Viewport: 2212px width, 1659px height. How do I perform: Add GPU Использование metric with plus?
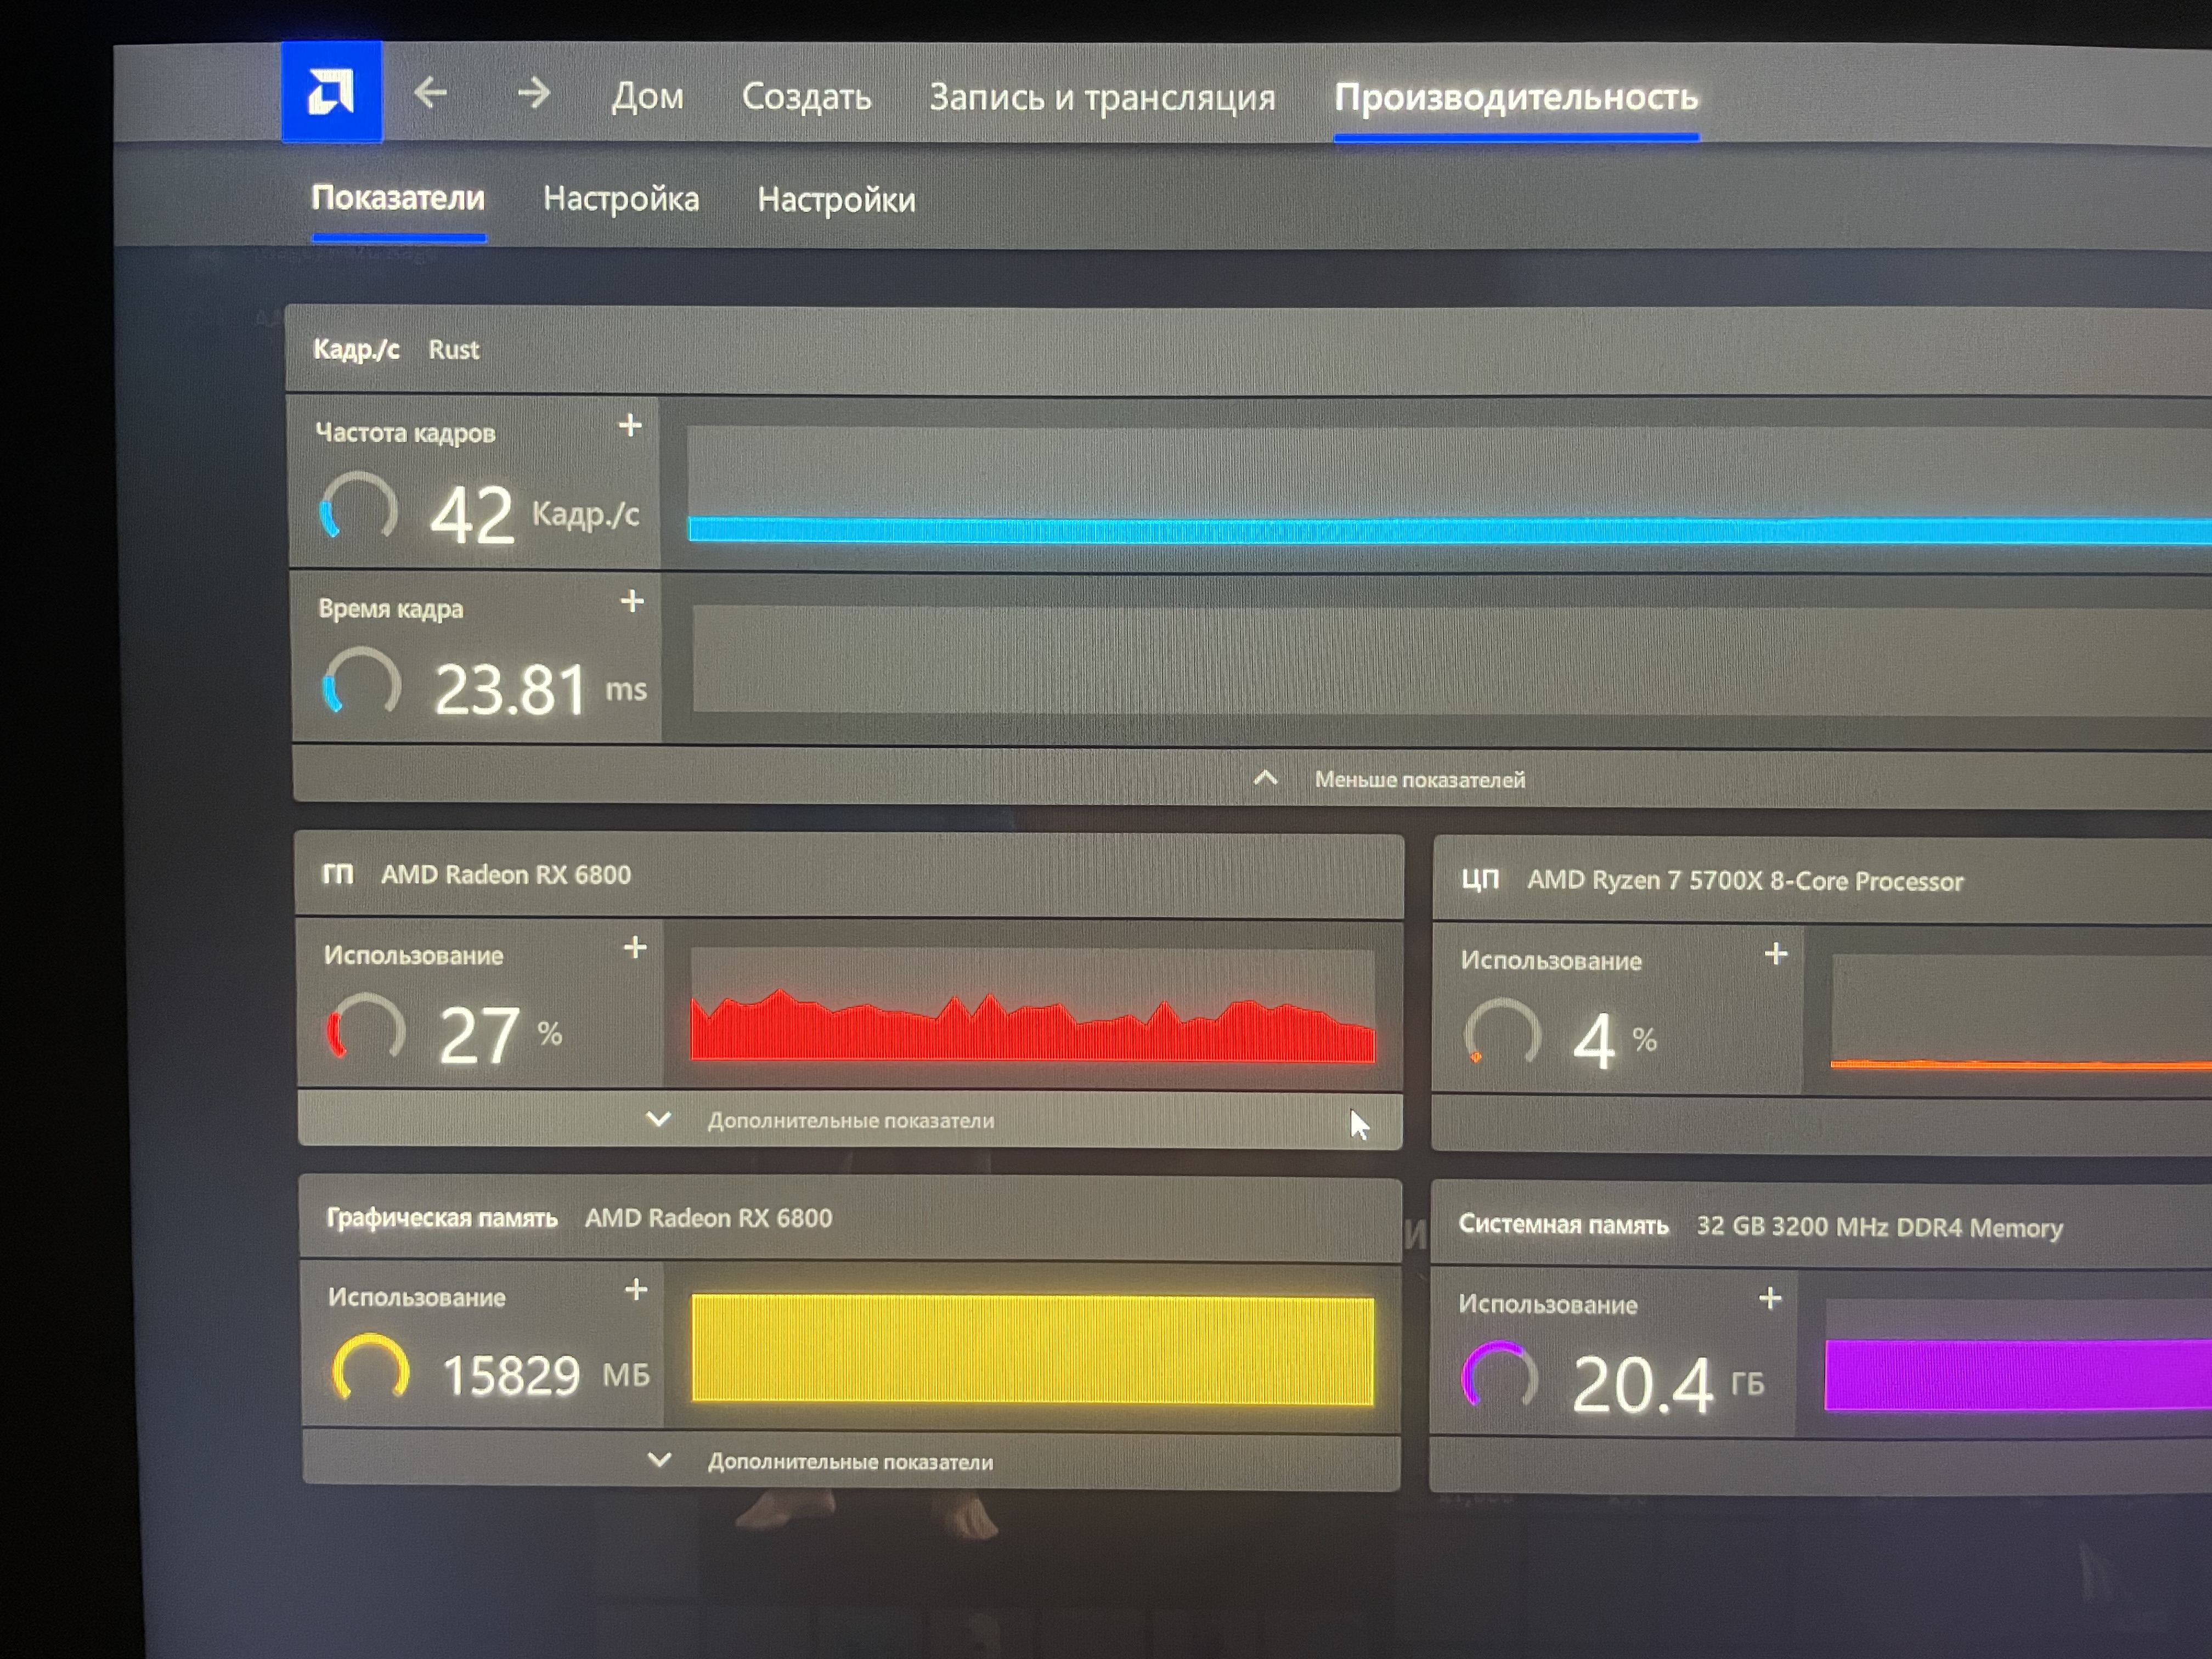[635, 948]
